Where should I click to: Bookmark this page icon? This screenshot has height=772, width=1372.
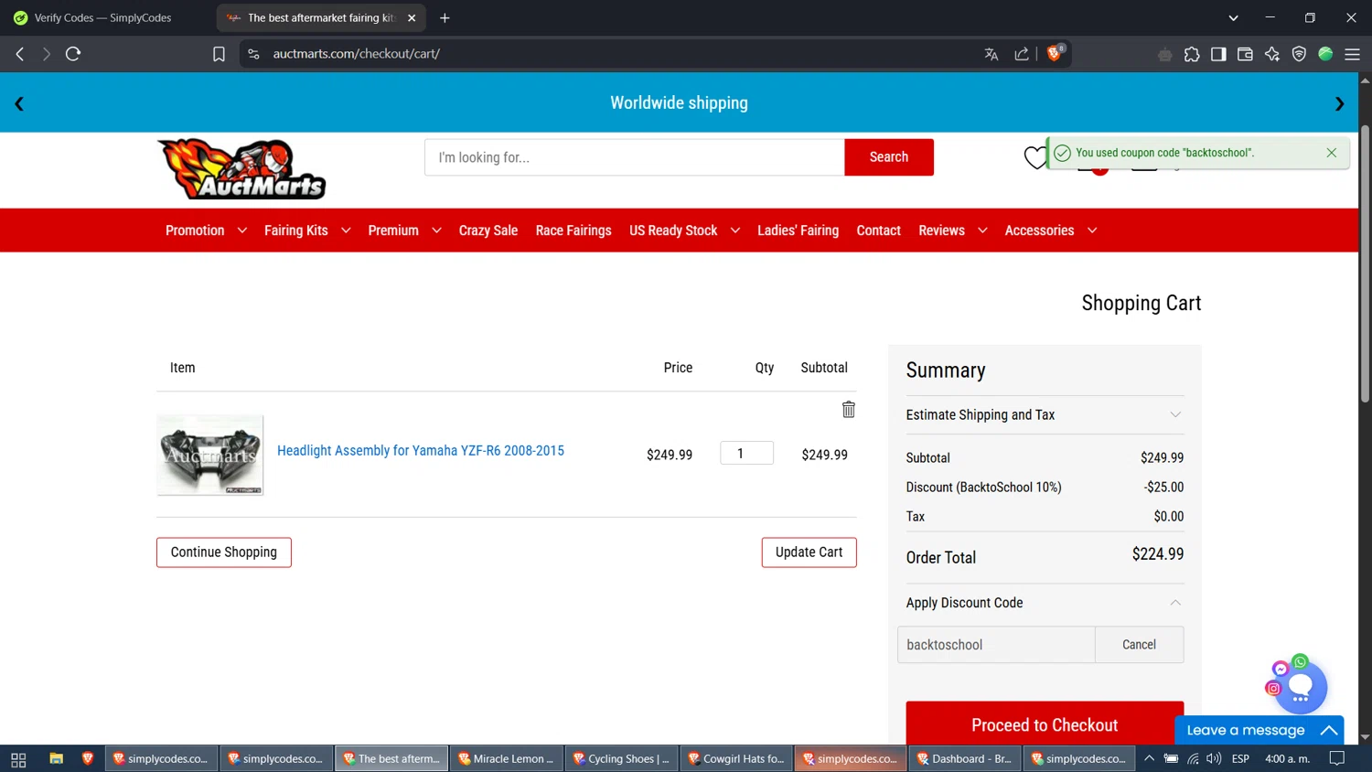219,54
